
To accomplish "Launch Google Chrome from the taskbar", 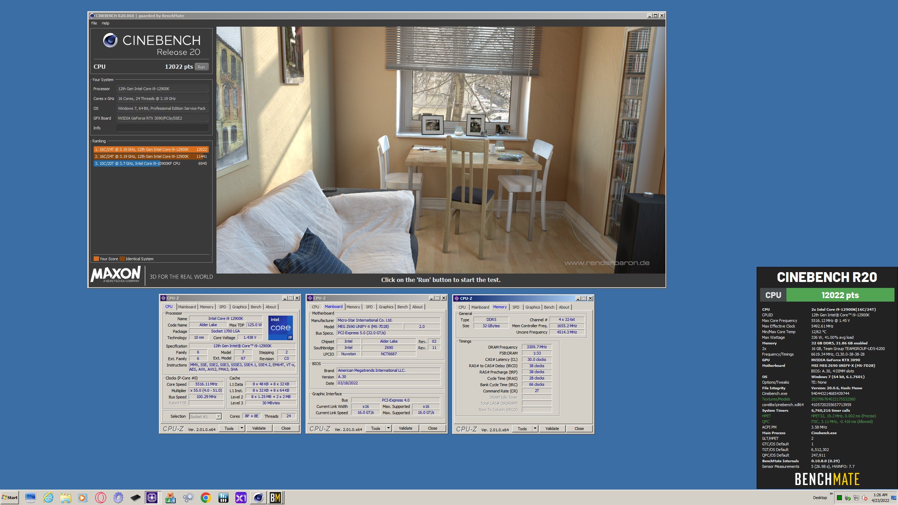I will coord(206,497).
